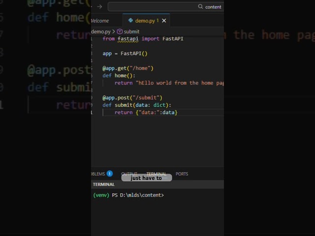The width and height of the screenshot is (315, 236).
Task: Click the FastAPI import class name
Action: 173,39
